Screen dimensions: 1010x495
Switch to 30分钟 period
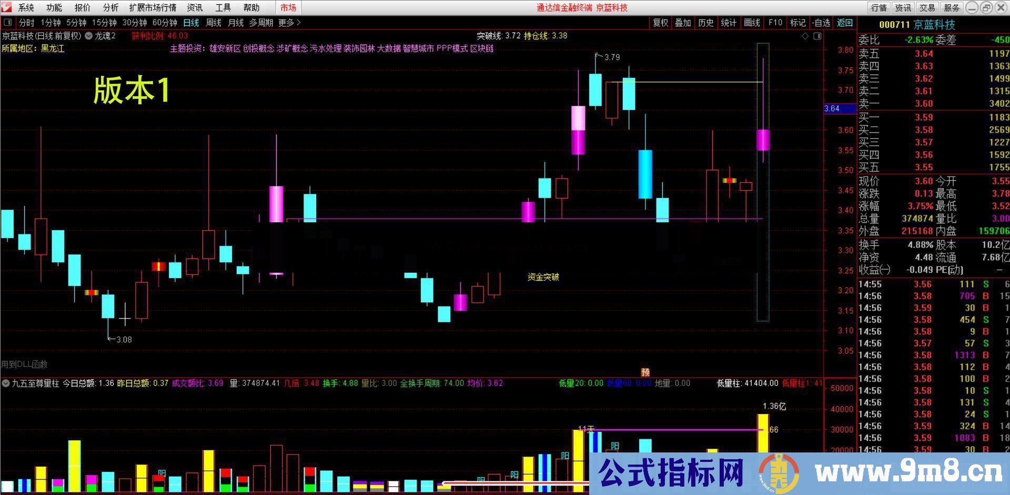point(135,23)
